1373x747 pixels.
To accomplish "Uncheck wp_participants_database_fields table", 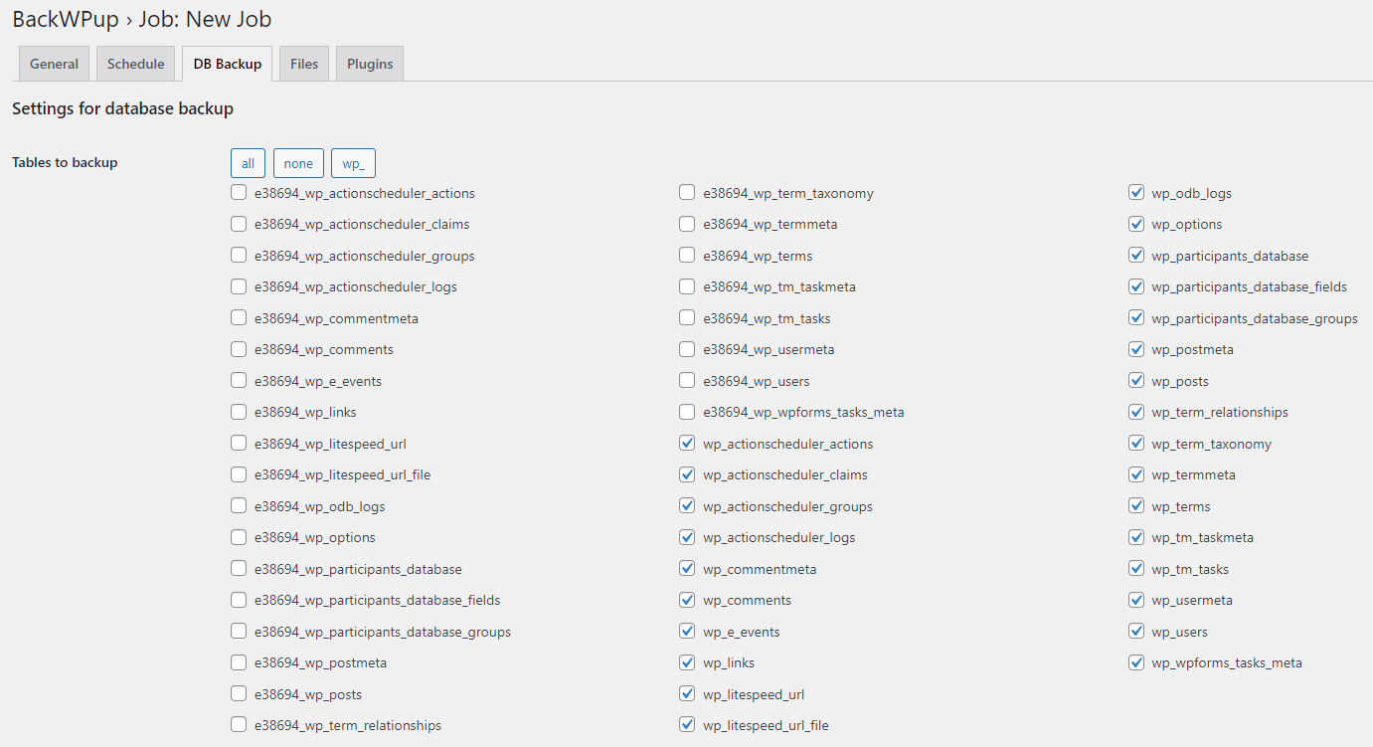I will tap(1136, 286).
